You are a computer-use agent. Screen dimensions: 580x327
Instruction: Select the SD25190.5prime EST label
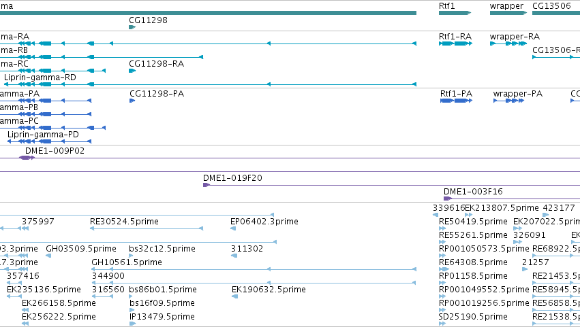pos(473,317)
